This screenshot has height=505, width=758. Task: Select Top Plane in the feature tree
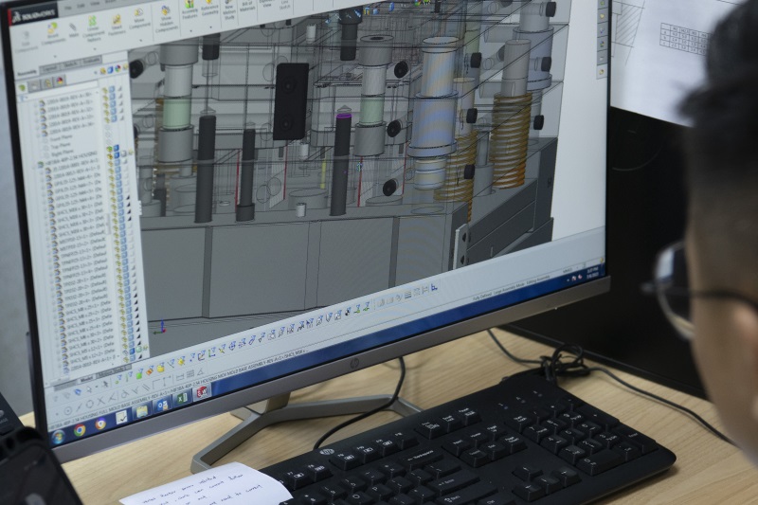pos(59,146)
